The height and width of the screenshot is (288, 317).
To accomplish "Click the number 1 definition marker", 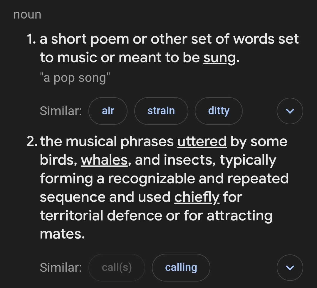I will click(31, 39).
